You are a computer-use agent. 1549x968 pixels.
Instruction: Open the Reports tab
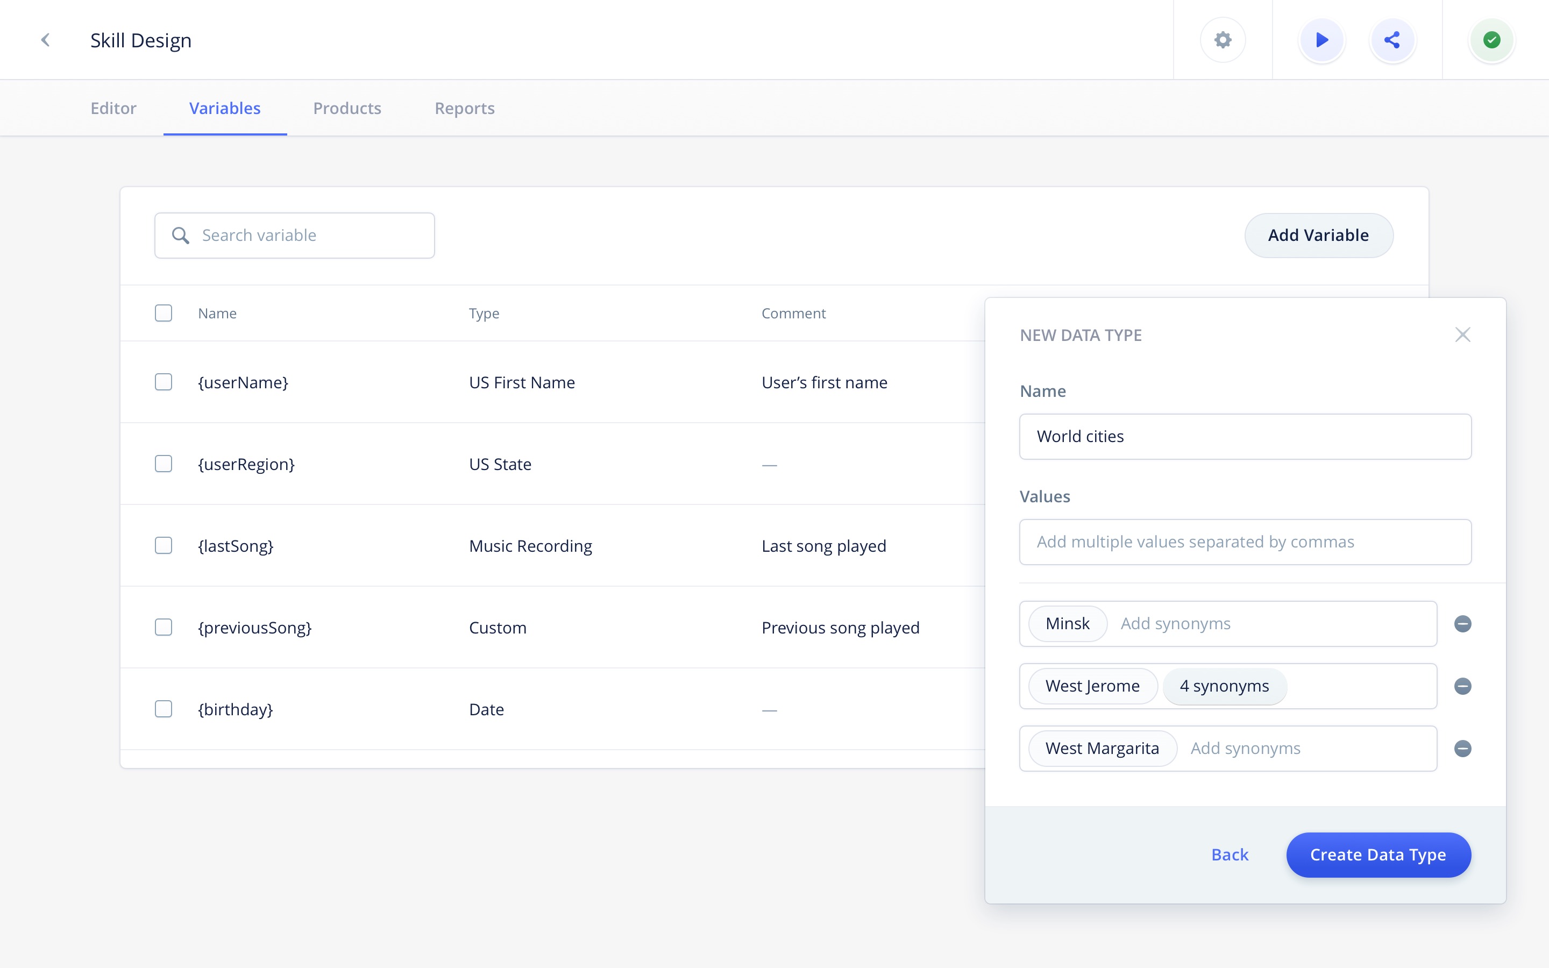(464, 108)
